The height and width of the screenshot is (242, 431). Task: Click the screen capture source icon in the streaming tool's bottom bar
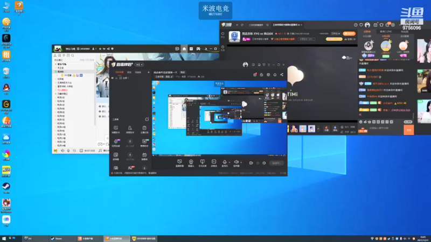coord(179,162)
